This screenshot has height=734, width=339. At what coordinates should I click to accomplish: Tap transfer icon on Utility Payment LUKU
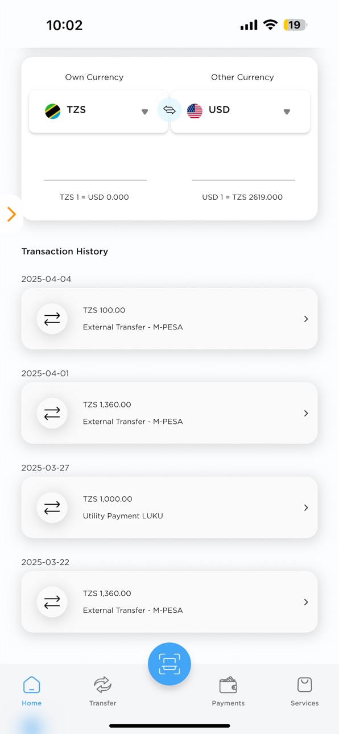coord(52,508)
